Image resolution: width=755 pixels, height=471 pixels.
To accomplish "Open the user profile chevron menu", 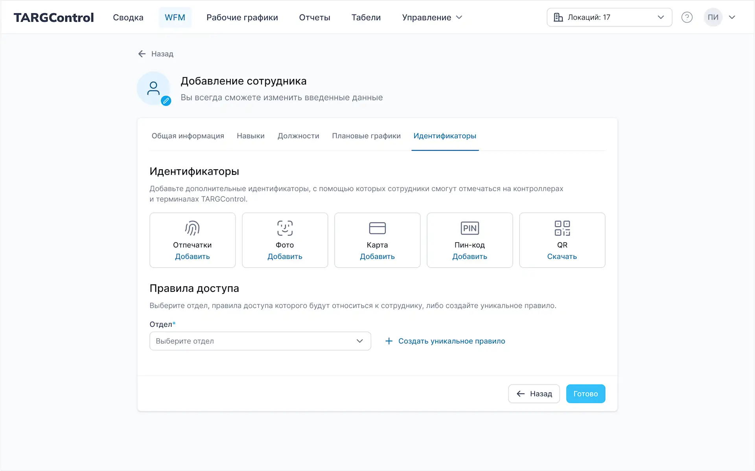I will click(732, 17).
